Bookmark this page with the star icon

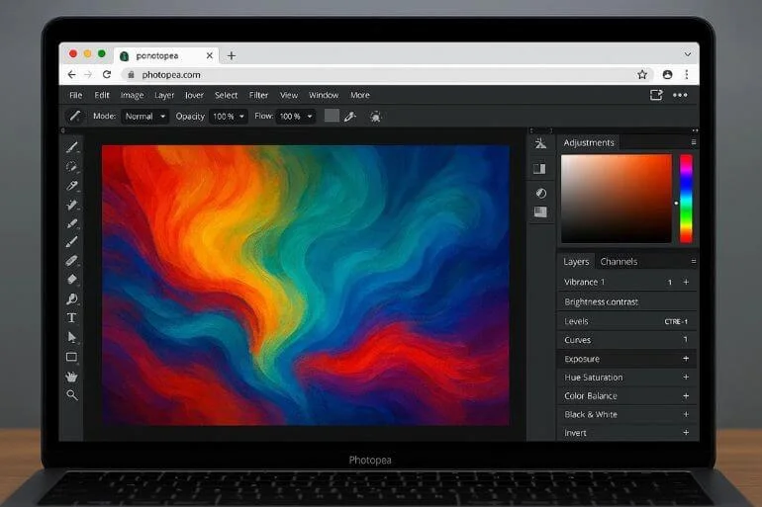pyautogui.click(x=642, y=75)
